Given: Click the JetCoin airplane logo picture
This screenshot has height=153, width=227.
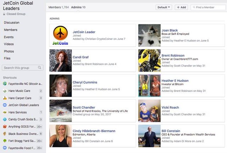Looking at the screenshot, I should click(61, 35).
